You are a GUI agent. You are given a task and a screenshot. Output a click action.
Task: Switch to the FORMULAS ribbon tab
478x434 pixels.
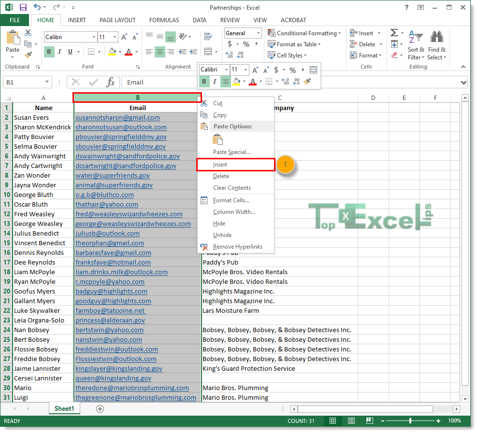click(x=164, y=20)
